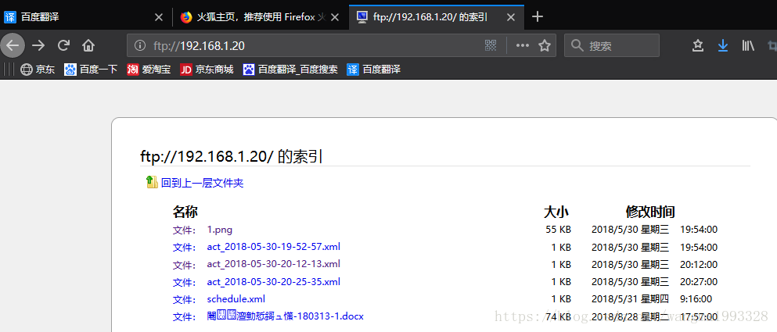
Task: Open the 百度翻译_百度搜索 bookmark
Action: pyautogui.click(x=291, y=70)
